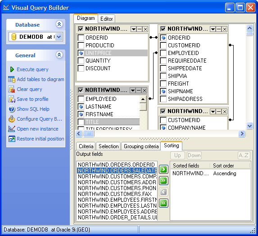
Task: Check the REQUIREDDATE field checkbox
Action: click(163, 60)
